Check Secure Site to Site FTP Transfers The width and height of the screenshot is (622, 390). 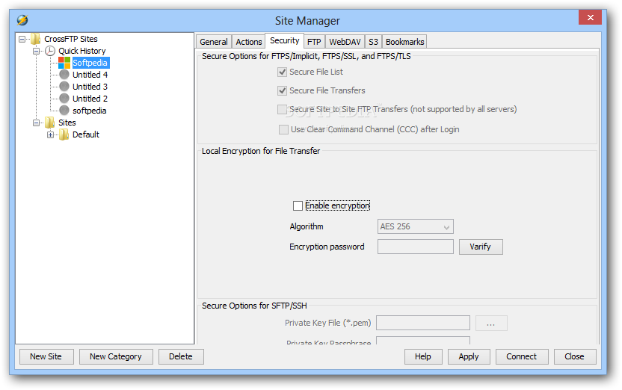[x=282, y=109]
